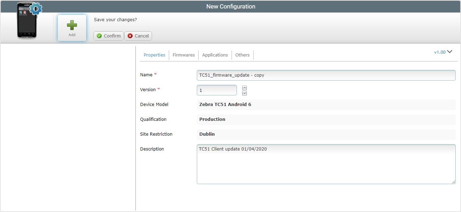This screenshot has width=461, height=212.
Task: View the Others tab
Action: point(242,55)
